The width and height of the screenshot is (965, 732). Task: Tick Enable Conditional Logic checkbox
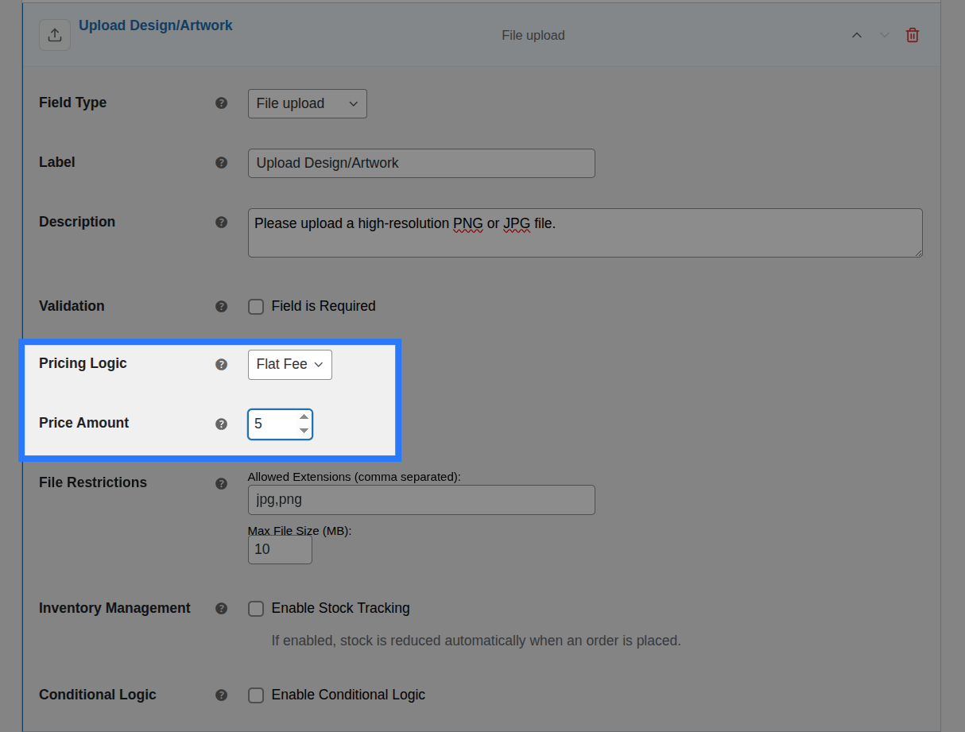pos(256,695)
